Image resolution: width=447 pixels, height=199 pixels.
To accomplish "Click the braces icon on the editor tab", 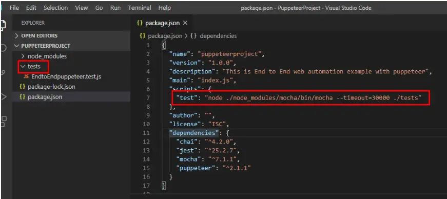I will (140, 23).
